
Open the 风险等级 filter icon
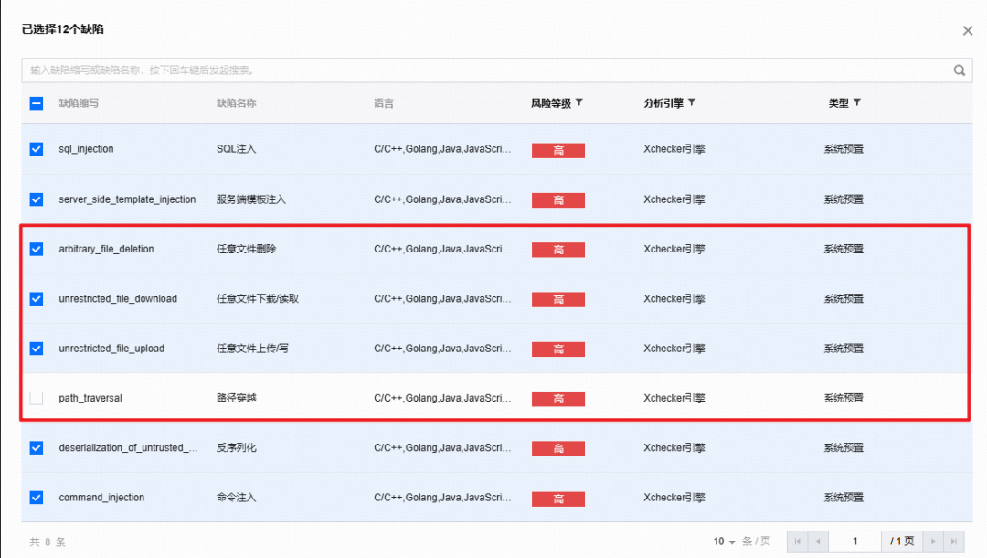pos(579,102)
